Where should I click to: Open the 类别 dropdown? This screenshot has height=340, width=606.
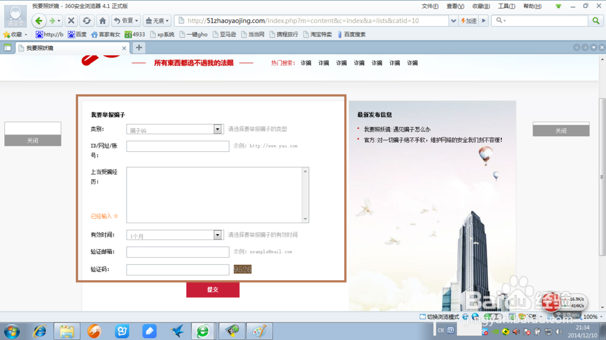point(218,129)
